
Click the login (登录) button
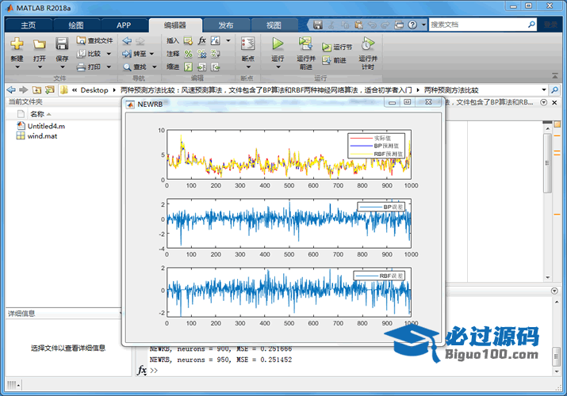click(550, 25)
